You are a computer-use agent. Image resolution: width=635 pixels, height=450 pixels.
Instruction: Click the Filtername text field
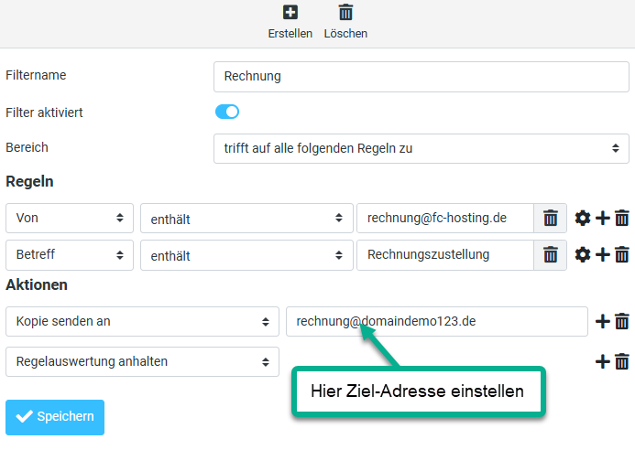tap(421, 76)
